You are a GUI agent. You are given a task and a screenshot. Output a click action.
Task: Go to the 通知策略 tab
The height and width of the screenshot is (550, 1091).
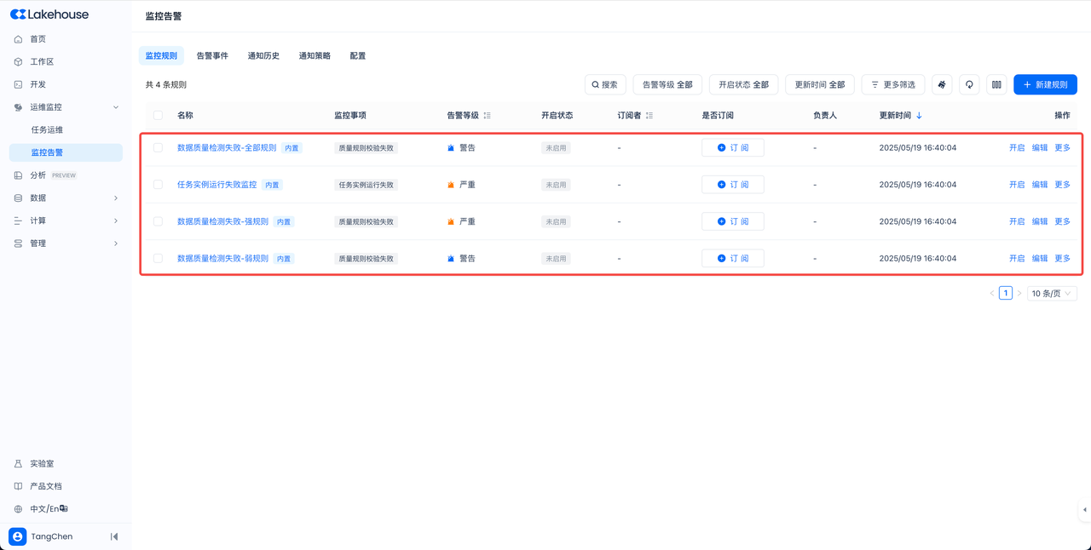(315, 56)
